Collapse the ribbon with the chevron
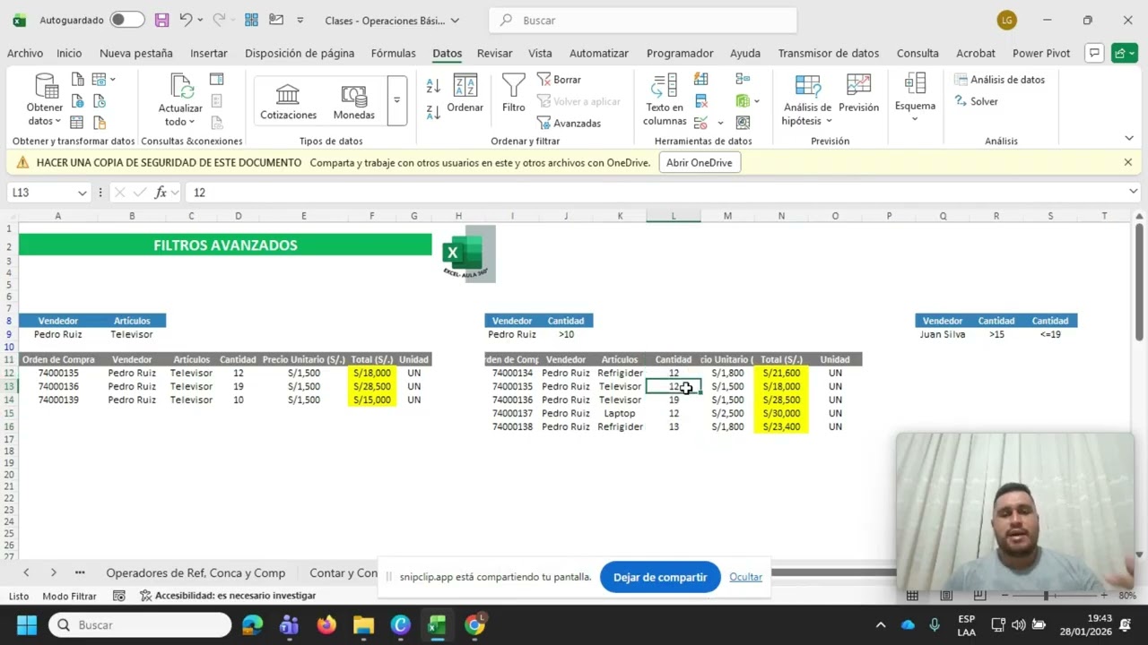1148x645 pixels. [1128, 138]
